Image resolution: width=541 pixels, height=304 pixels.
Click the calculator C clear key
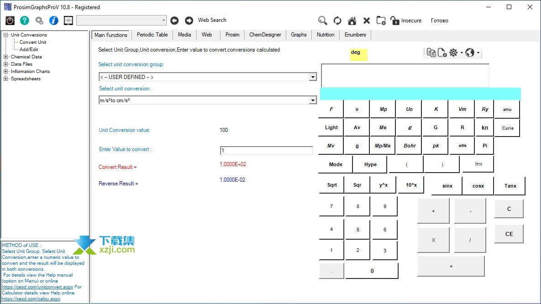(x=509, y=209)
